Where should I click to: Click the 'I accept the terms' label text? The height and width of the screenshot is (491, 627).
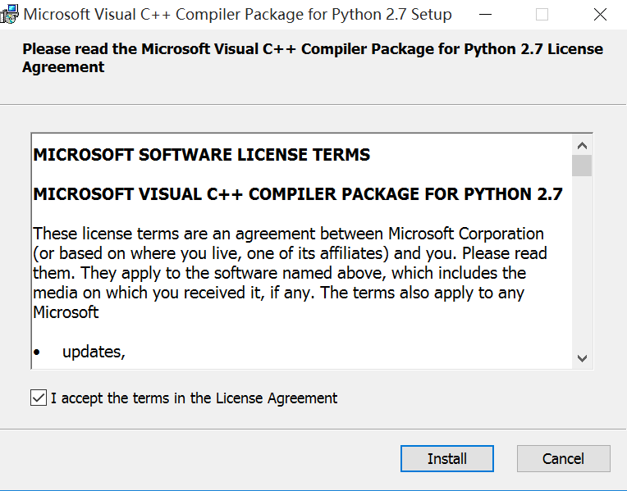click(194, 398)
